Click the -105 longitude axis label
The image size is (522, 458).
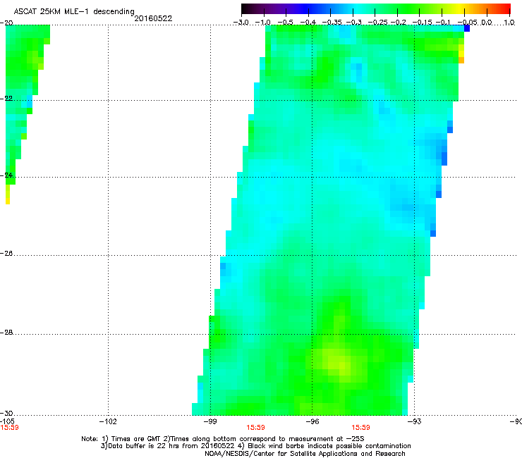(7, 421)
